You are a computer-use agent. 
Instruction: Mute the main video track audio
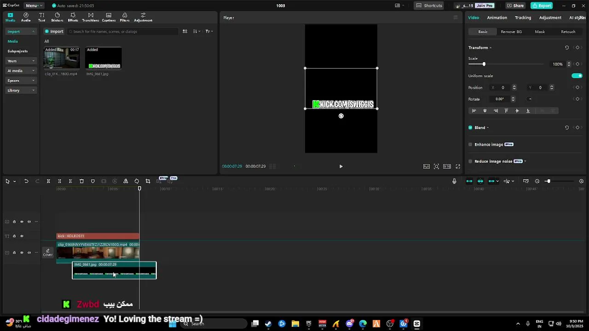coord(29,252)
